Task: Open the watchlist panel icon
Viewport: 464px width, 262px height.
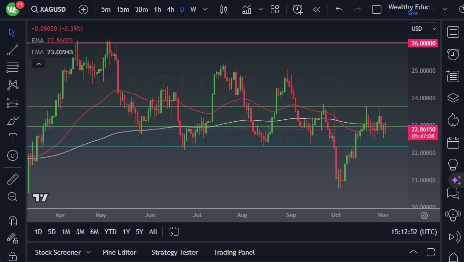Action: tap(453, 32)
